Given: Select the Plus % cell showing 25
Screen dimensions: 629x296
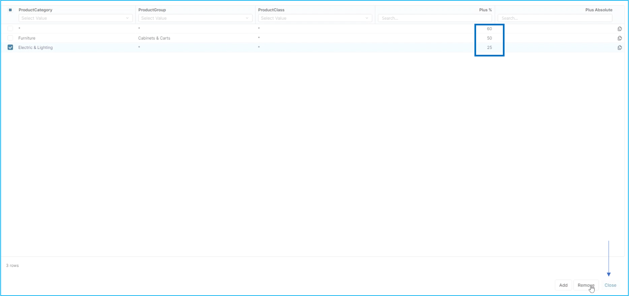Looking at the screenshot, I should coord(489,47).
